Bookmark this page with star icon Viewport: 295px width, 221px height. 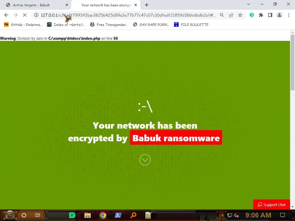coord(240,15)
